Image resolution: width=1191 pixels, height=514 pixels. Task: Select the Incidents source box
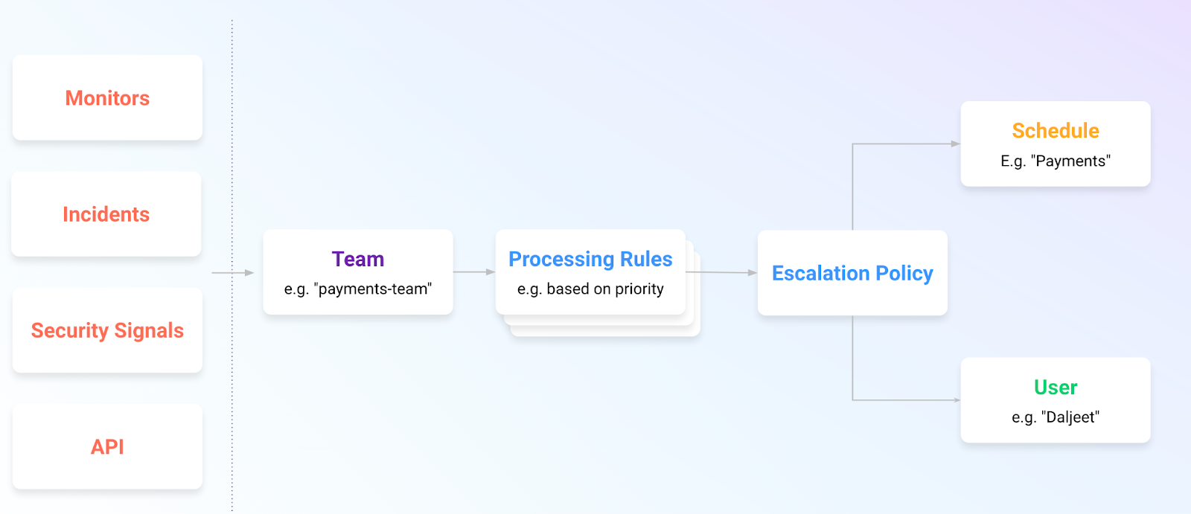pyautogui.click(x=106, y=214)
